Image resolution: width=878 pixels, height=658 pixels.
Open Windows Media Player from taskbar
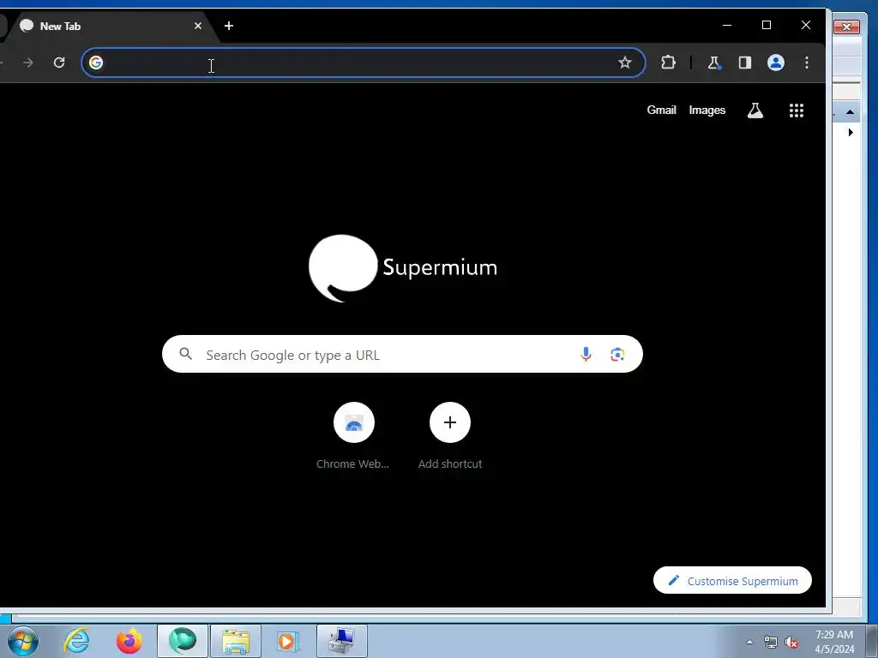pos(288,641)
